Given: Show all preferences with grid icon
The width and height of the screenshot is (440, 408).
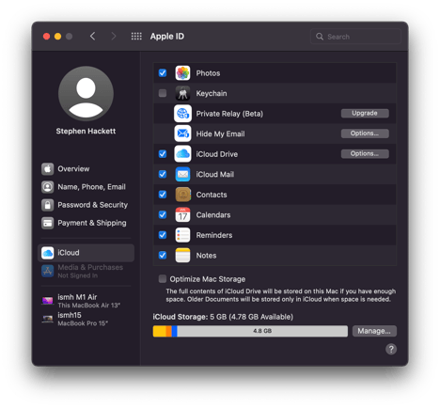Looking at the screenshot, I should coord(136,37).
